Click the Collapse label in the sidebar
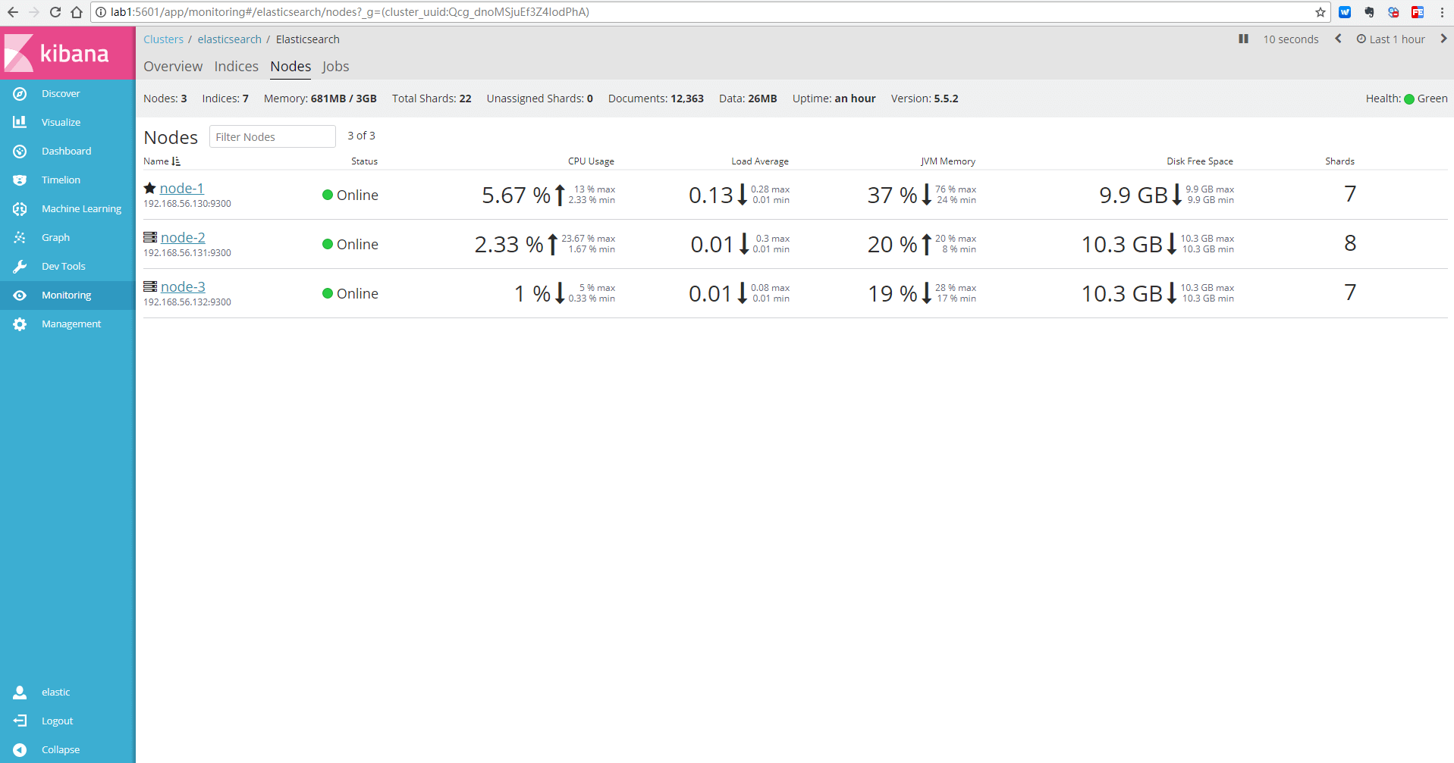The height and width of the screenshot is (763, 1454). click(x=61, y=750)
